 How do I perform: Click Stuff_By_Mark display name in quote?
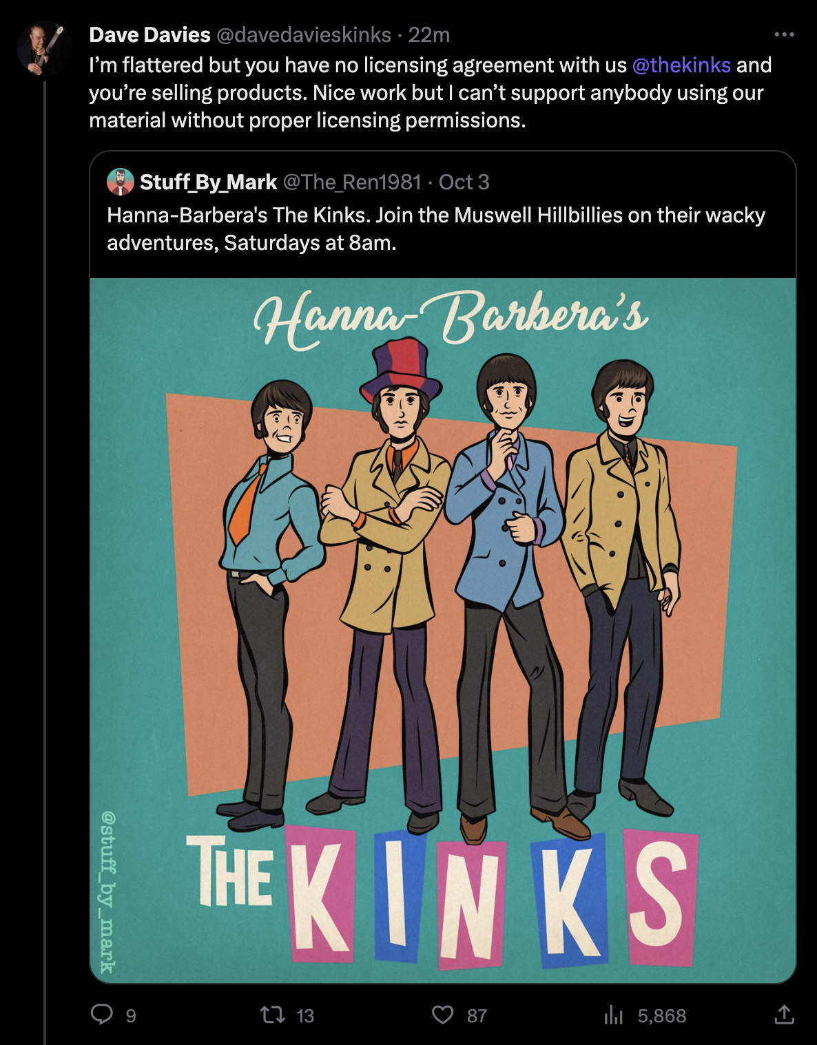(208, 182)
